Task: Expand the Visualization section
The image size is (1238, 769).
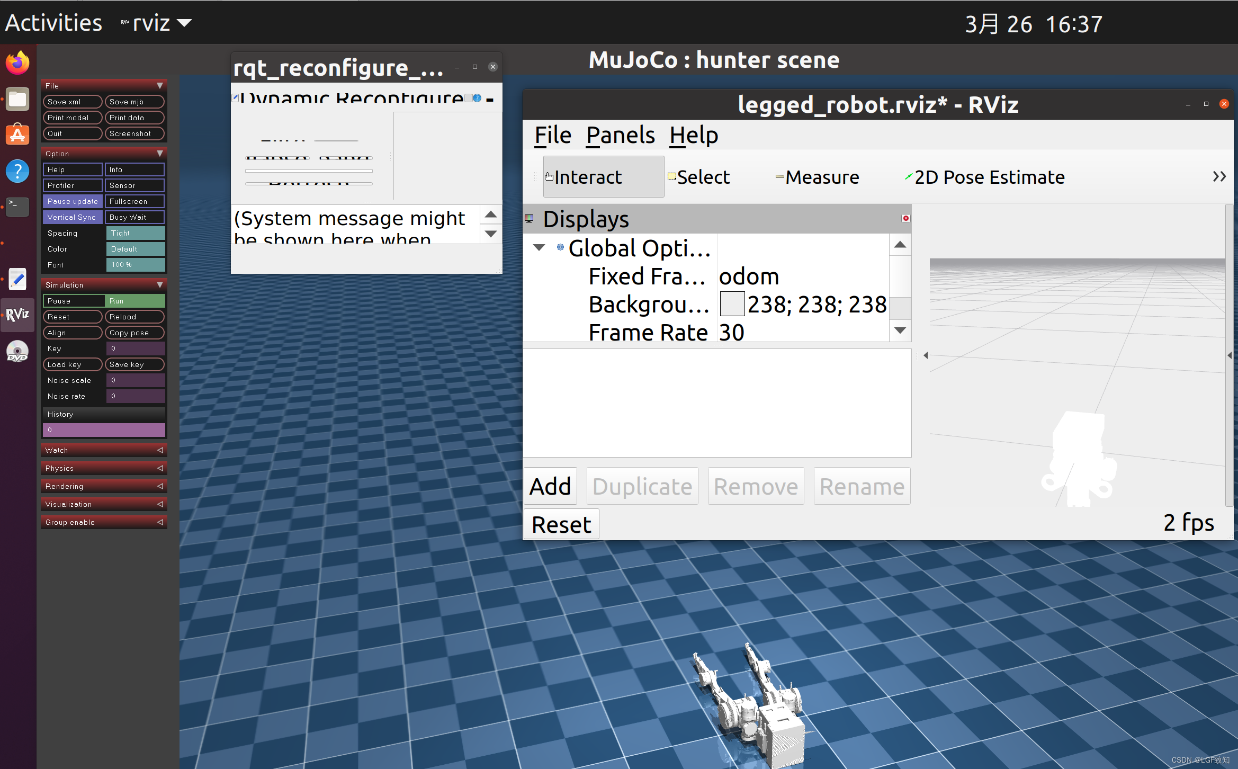Action: point(104,504)
